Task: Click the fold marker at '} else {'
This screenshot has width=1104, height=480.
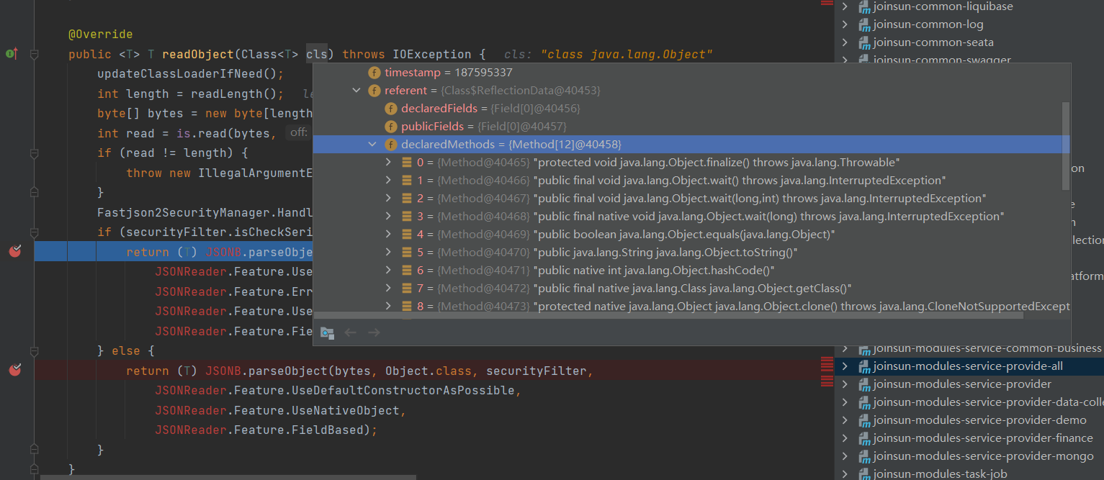Action: pos(34,351)
